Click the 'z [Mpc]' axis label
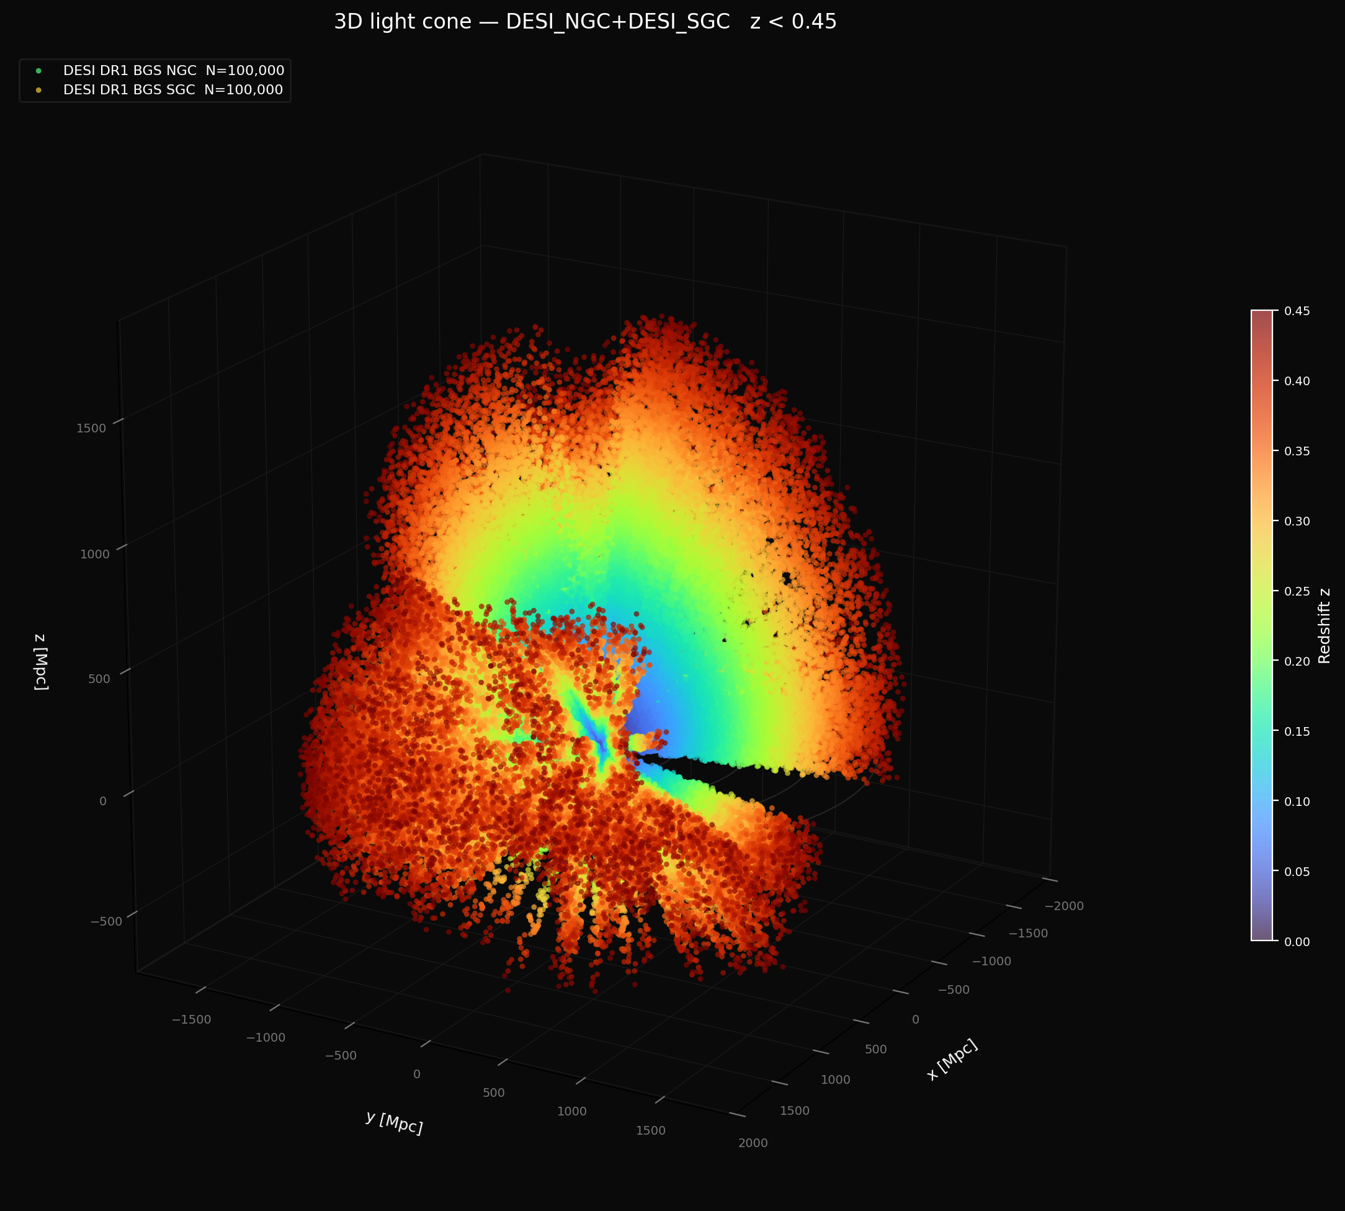 coord(40,662)
